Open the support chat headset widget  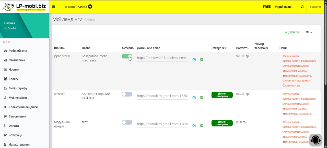(x=316, y=140)
